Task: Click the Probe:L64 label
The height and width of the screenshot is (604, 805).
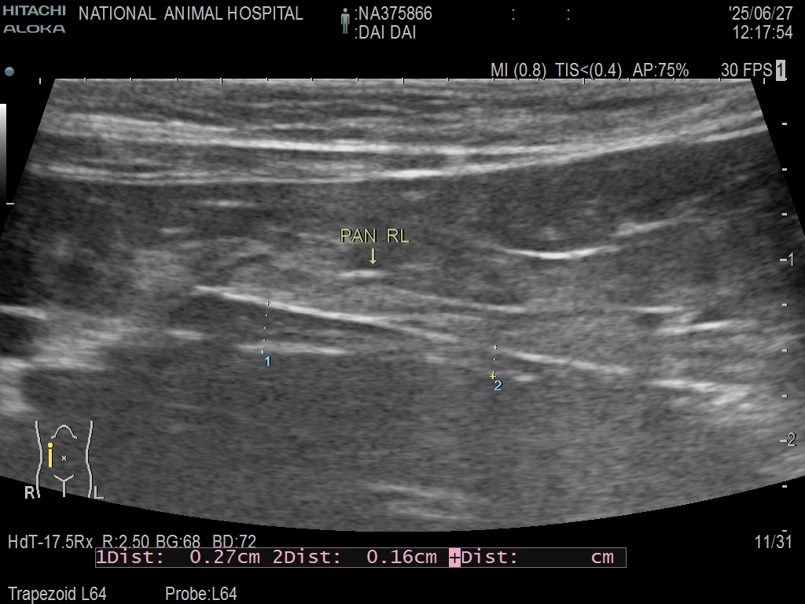Action: (200, 594)
